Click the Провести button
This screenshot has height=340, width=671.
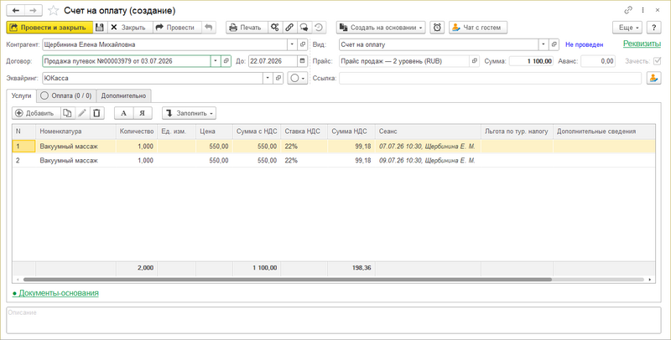point(177,28)
